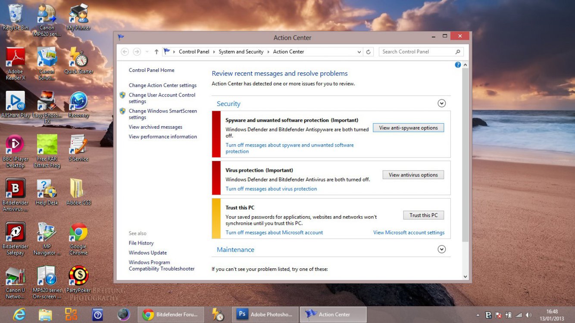Open File History link
575x323 pixels.
tap(141, 243)
